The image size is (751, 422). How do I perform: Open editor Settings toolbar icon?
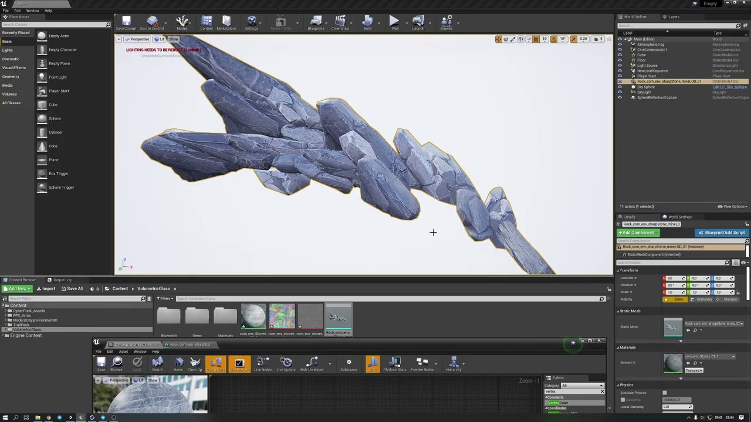(x=251, y=23)
